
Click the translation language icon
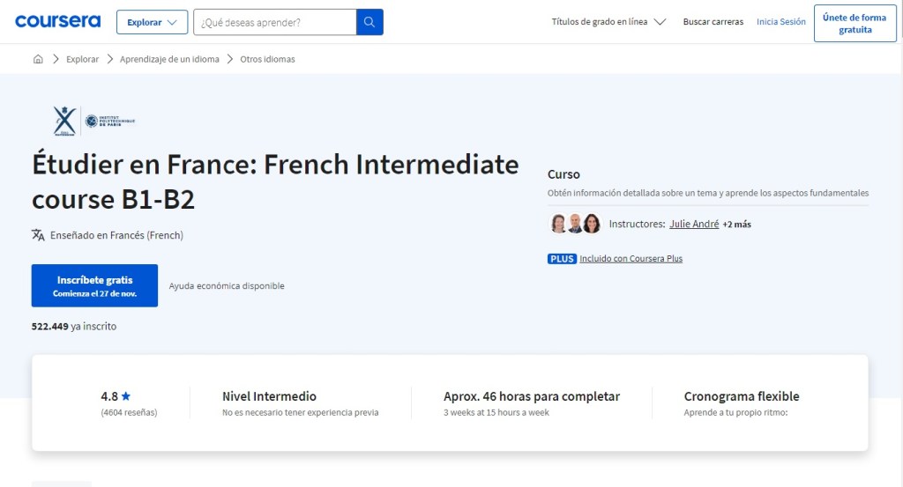[x=38, y=235]
